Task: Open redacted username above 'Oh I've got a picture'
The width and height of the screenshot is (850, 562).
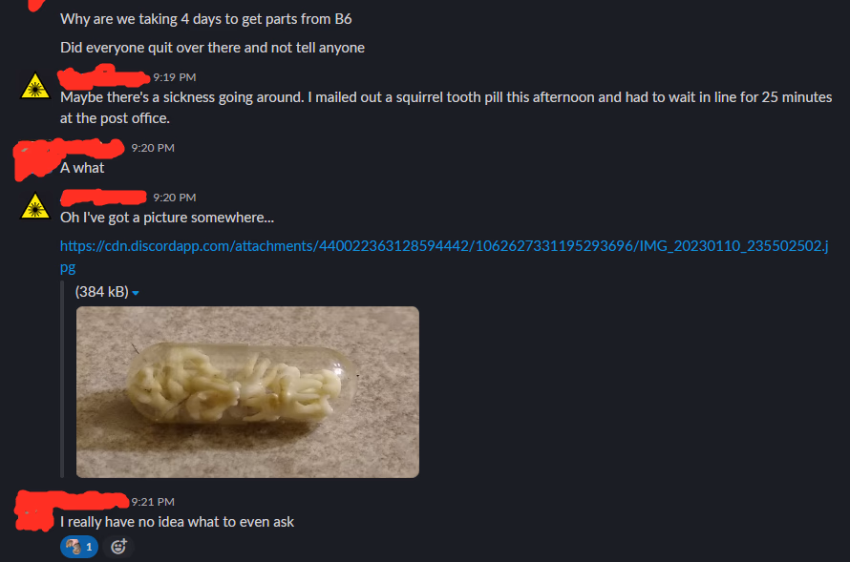Action: [103, 198]
